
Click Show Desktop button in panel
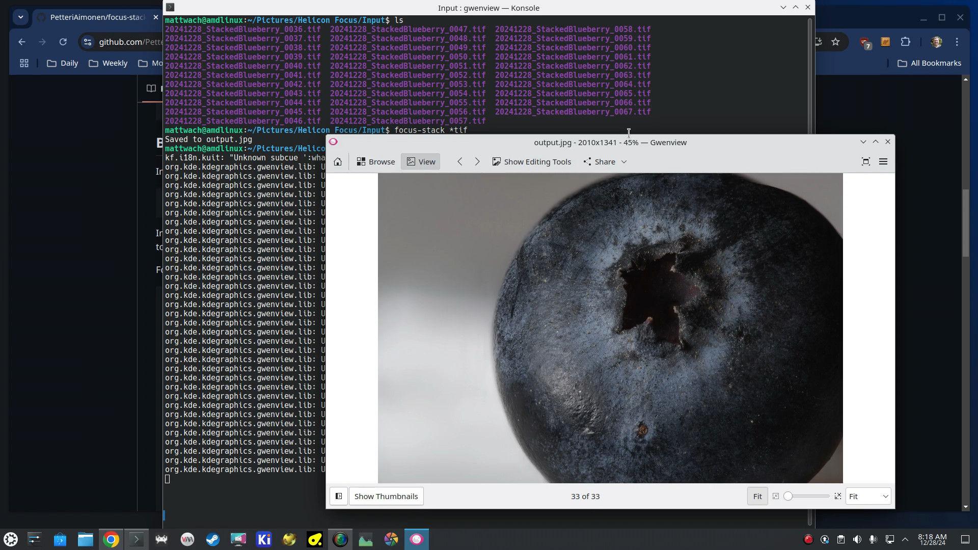tap(965, 539)
